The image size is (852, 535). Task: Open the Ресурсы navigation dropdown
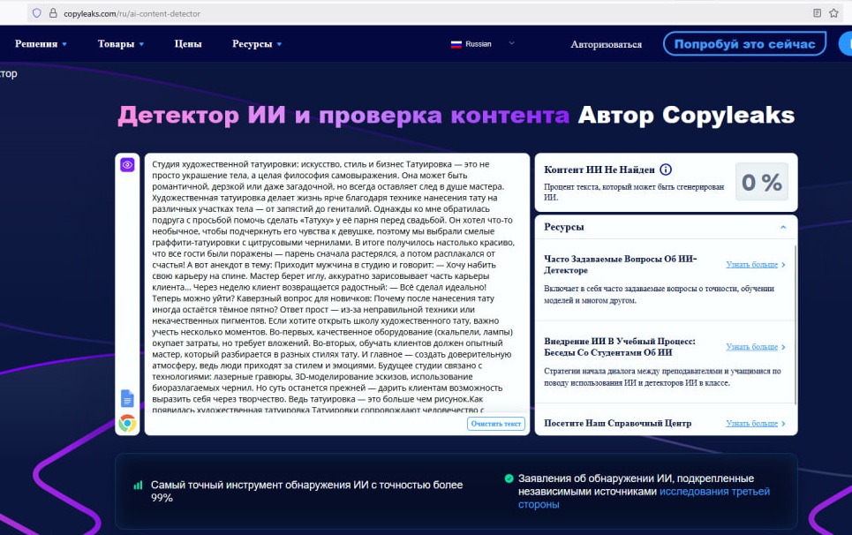(257, 44)
